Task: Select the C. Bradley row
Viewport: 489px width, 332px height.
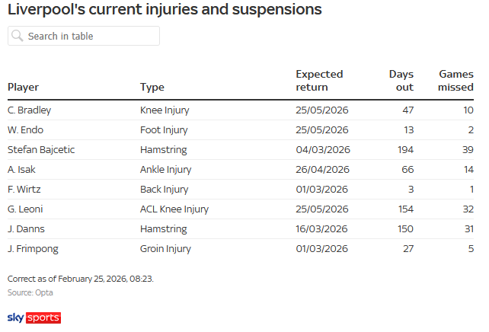Action: 30,110
